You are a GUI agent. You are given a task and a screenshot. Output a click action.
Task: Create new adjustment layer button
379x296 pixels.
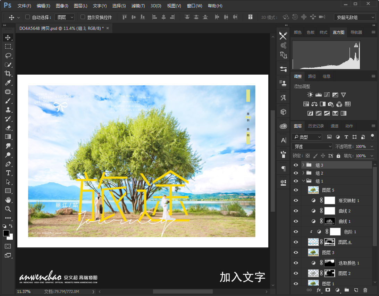[x=337, y=290]
